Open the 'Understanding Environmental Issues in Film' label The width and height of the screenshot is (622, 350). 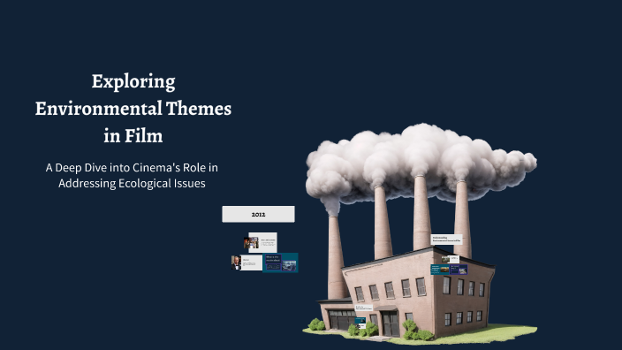coord(446,240)
